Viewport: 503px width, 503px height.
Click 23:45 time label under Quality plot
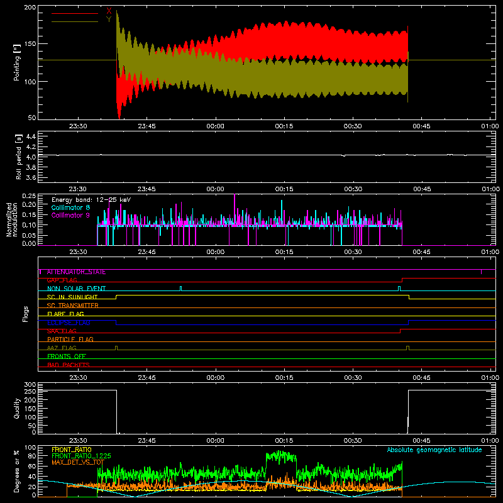point(146,441)
